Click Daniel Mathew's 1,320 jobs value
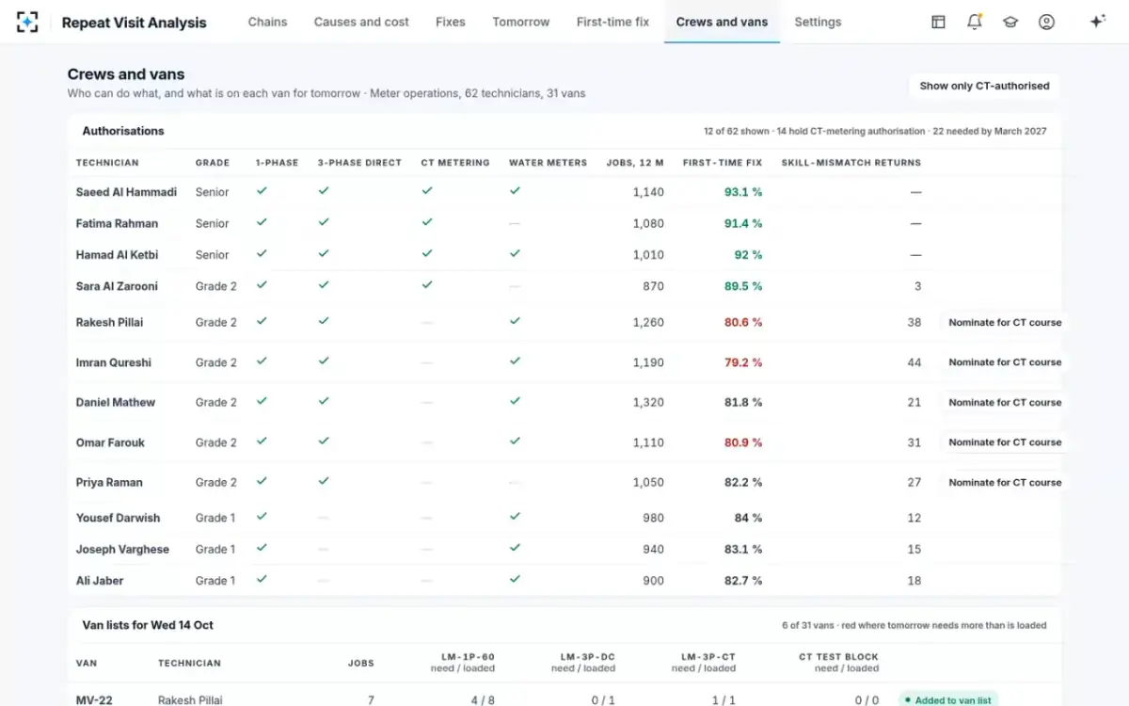Viewport: 1129px width, 706px height. point(648,402)
